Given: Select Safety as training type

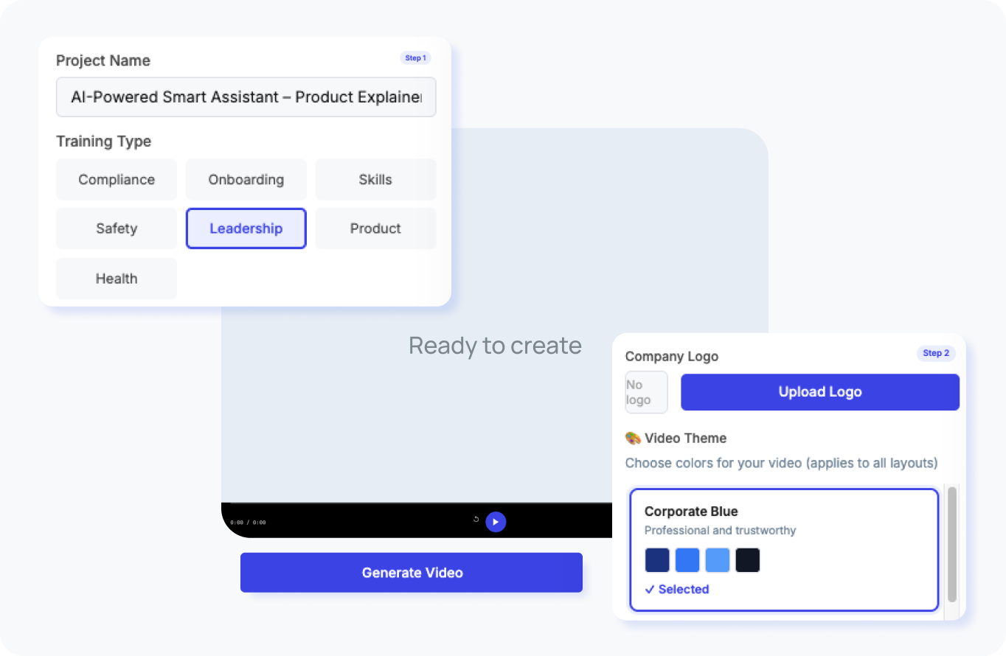Looking at the screenshot, I should pos(117,228).
